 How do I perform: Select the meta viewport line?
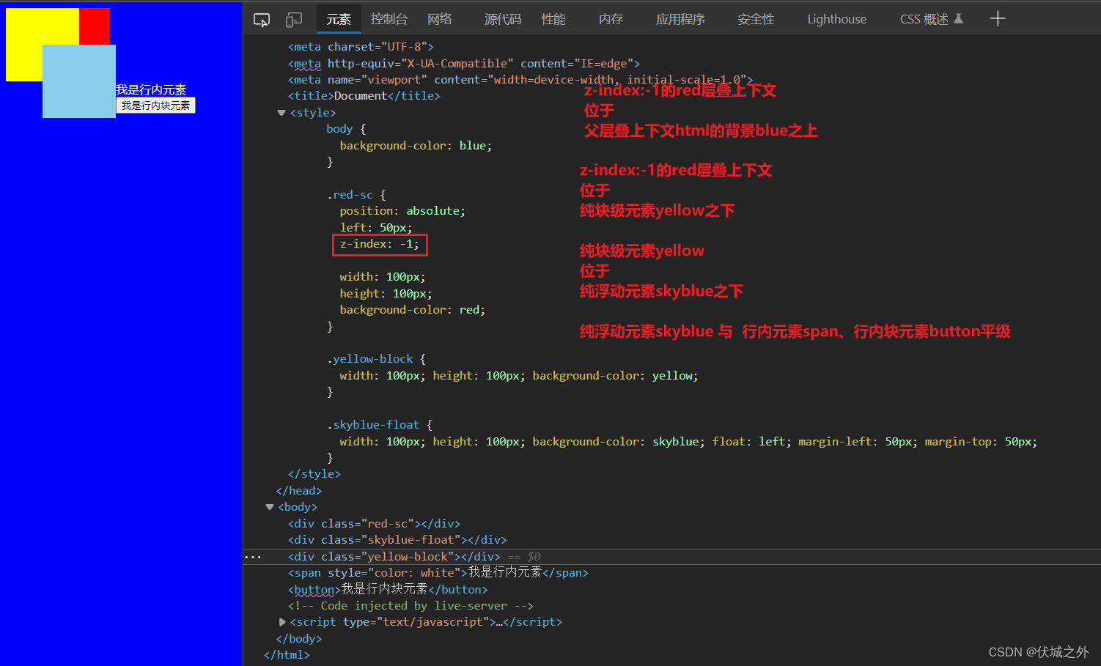pyautogui.click(x=520, y=80)
